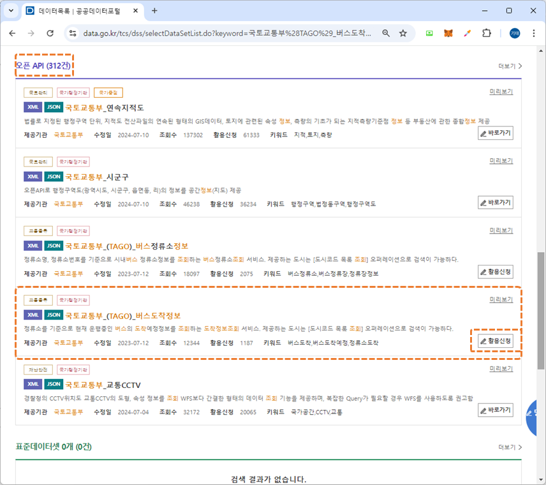Click JSON badge of 버스도착정보
Screen dimensions: 546x485
pos(54,315)
